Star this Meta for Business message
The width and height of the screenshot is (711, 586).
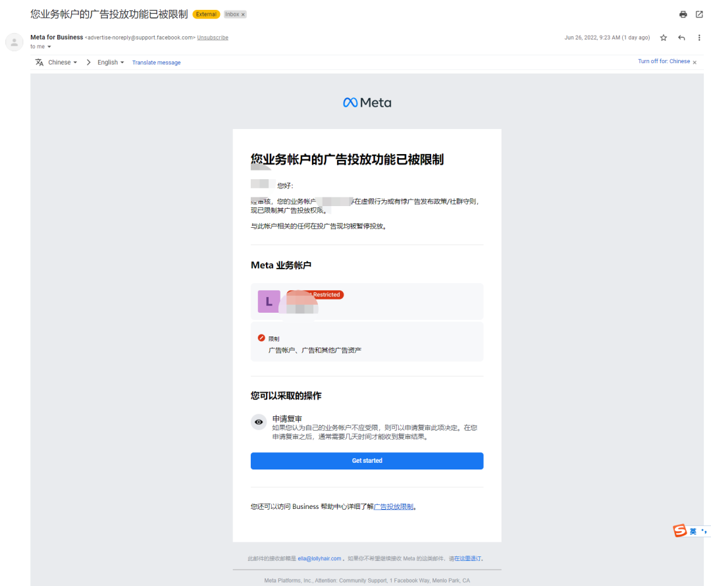click(664, 38)
